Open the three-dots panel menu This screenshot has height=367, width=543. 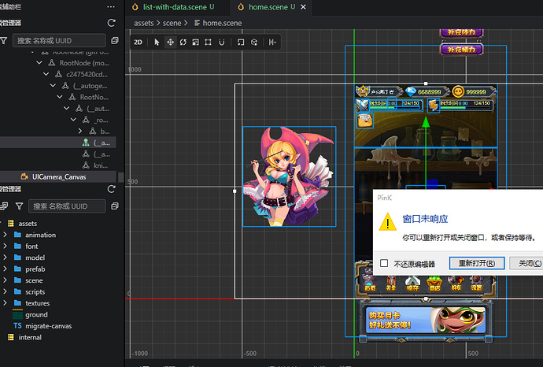tap(111, 7)
